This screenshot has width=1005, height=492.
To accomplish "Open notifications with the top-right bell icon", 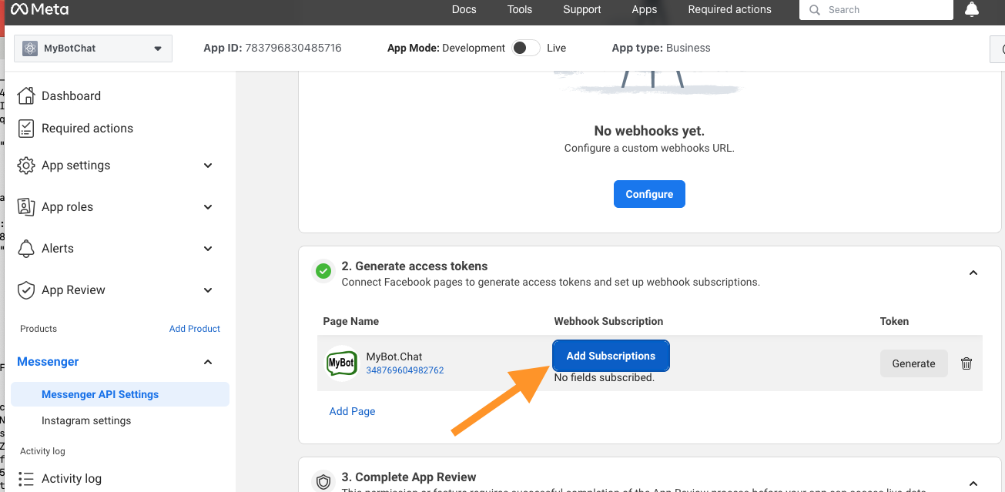I will tap(971, 9).
